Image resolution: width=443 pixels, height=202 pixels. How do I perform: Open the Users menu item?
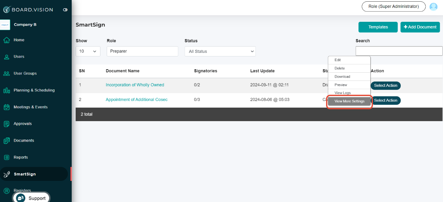pos(19,56)
